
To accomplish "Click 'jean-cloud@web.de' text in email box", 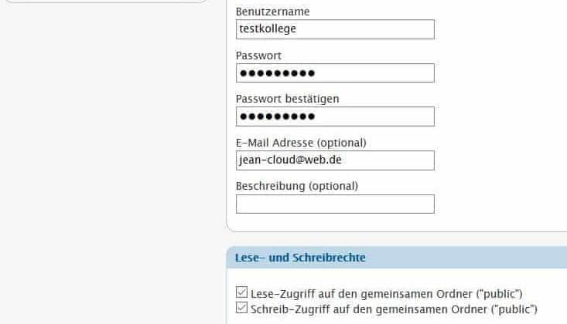I will pyautogui.click(x=290, y=160).
